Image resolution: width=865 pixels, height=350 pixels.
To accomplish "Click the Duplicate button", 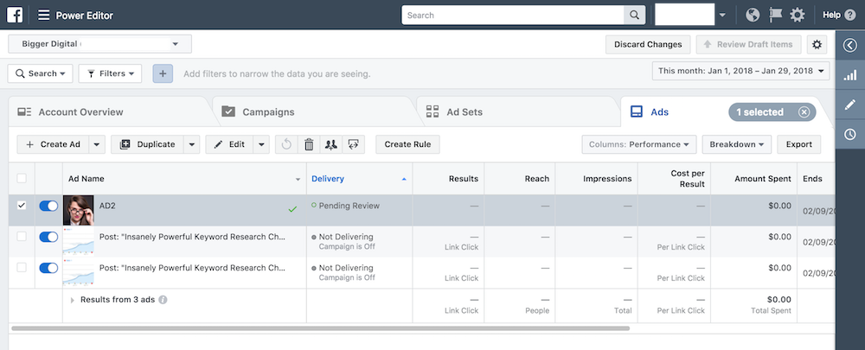I will coord(147,144).
